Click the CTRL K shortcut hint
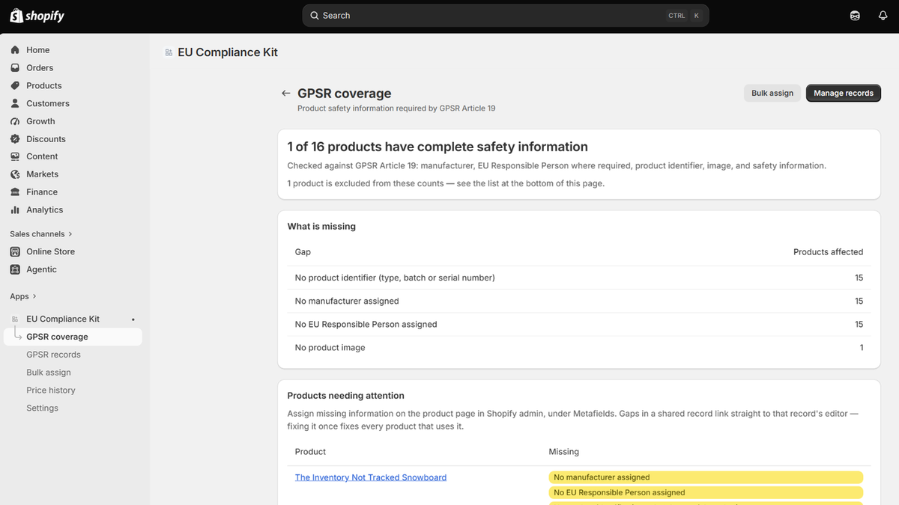 click(685, 16)
